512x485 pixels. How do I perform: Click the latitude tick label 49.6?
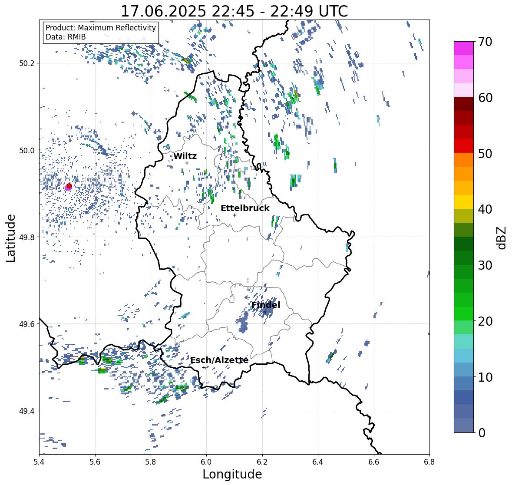click(x=27, y=324)
